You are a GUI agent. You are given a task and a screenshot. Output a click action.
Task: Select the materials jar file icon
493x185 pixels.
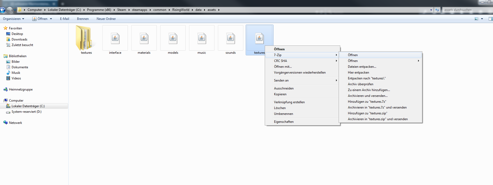coord(144,38)
